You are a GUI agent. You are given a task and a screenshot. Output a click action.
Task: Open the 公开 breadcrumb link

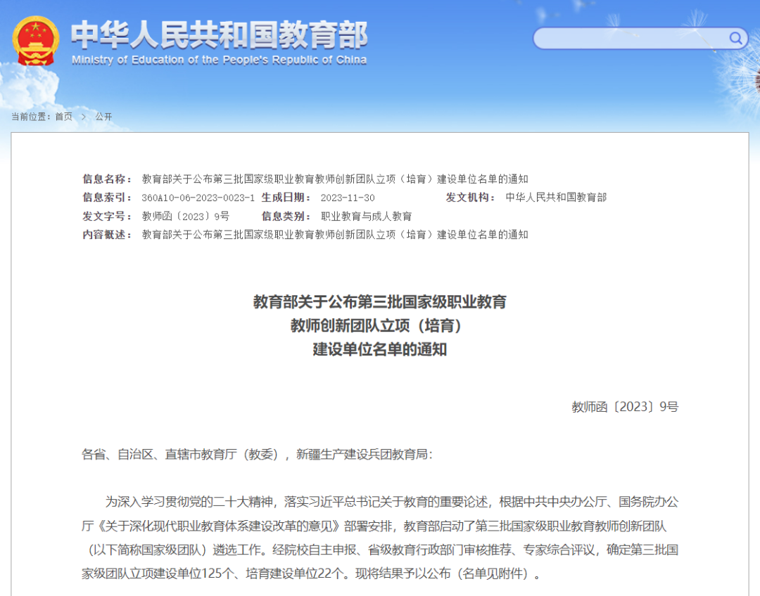coord(103,117)
